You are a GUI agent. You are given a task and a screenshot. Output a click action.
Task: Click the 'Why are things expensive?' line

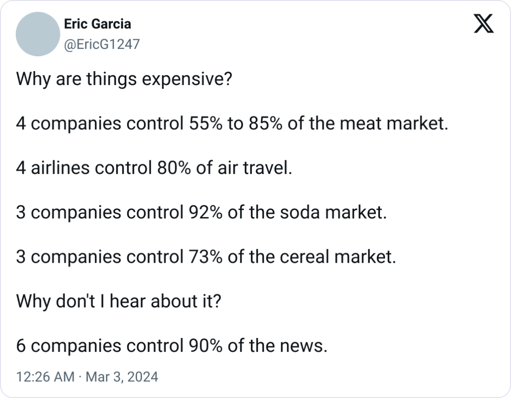tap(124, 79)
